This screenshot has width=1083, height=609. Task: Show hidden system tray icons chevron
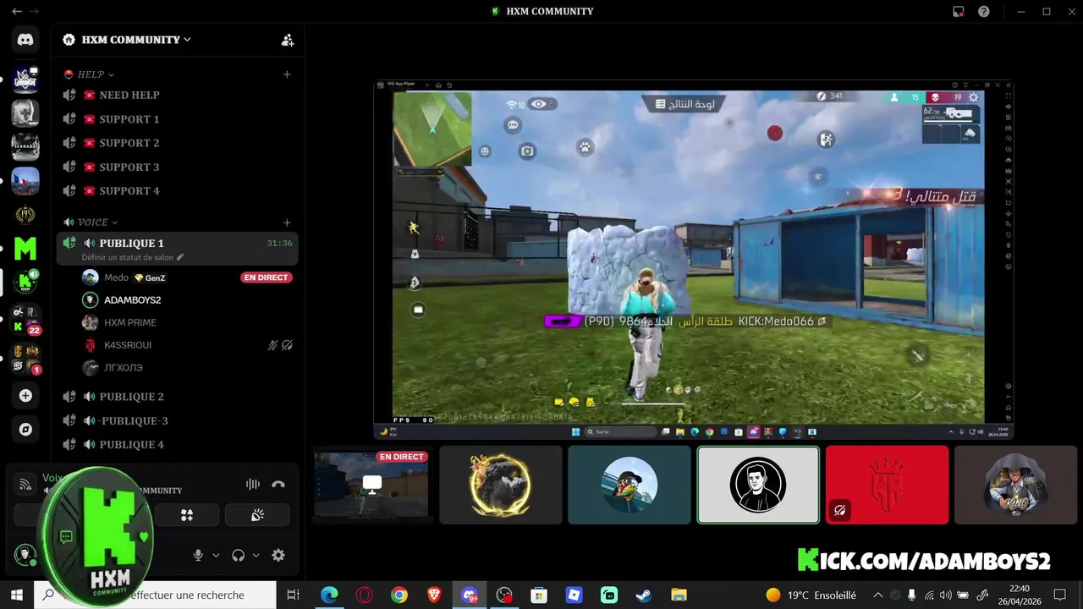click(877, 595)
